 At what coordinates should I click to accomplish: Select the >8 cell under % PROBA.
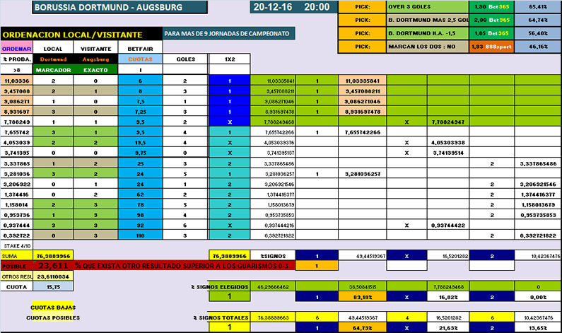click(x=16, y=70)
